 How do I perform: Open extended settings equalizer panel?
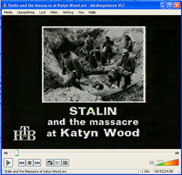[x=65, y=163]
